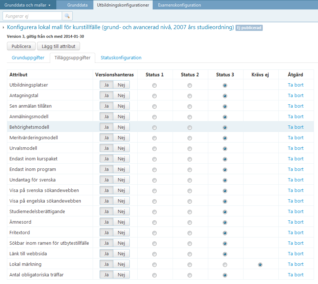Select Status 1 for Visa på svenska sökandewebben
The width and height of the screenshot is (318, 284).
tap(154, 191)
